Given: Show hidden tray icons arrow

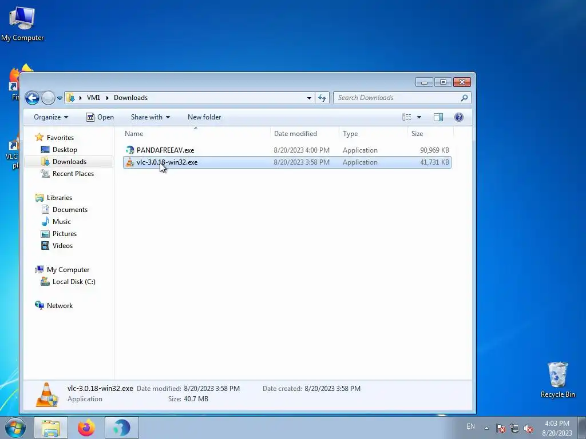Looking at the screenshot, I should click(486, 428).
